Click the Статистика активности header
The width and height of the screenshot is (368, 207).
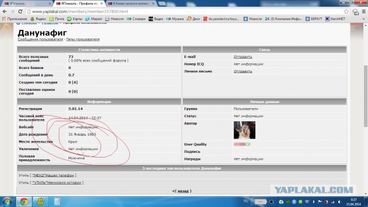[99, 50]
